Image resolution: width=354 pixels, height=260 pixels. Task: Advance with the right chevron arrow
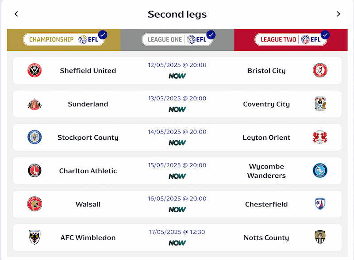[x=338, y=14]
